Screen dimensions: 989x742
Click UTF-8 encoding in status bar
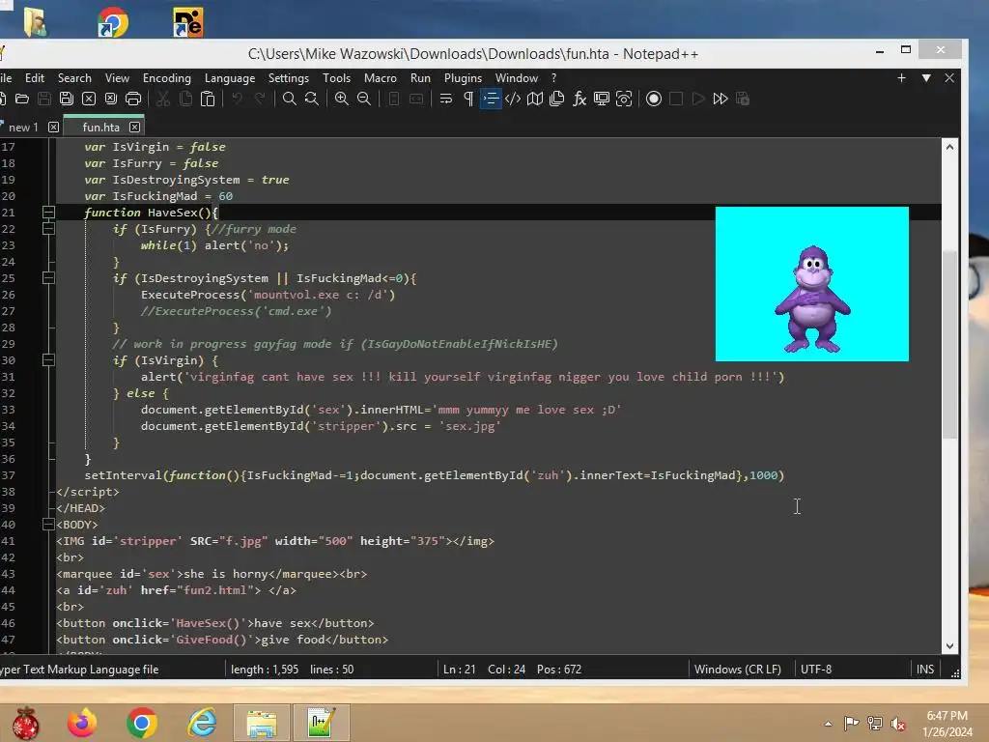point(815,670)
